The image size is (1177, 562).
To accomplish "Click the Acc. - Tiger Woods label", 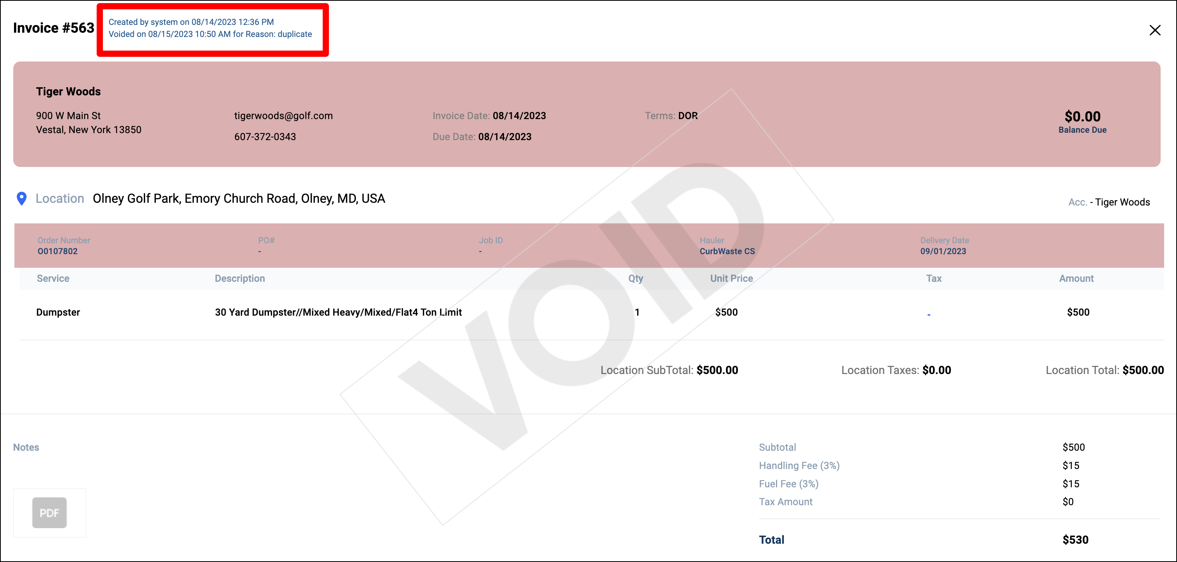I will pyautogui.click(x=1108, y=202).
